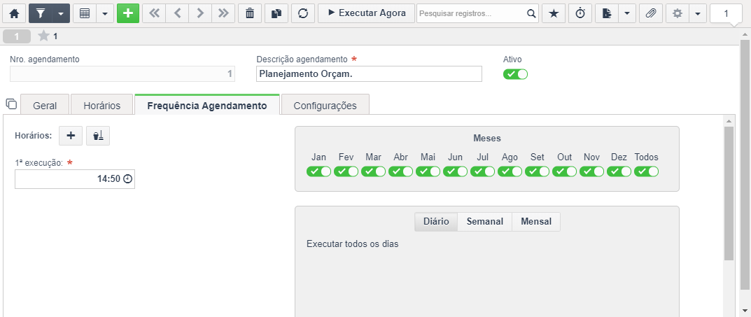Open the stopwatch timer icon
Image resolution: width=751 pixels, height=317 pixels.
pyautogui.click(x=580, y=13)
